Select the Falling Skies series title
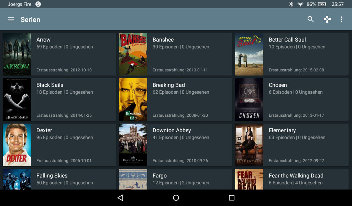The image size is (352, 206). pos(52,175)
